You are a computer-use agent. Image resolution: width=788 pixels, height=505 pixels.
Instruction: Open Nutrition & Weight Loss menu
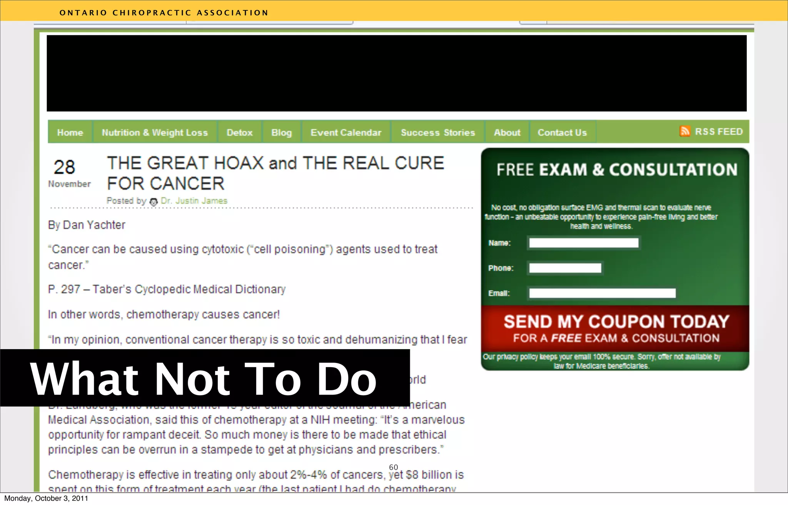click(155, 132)
